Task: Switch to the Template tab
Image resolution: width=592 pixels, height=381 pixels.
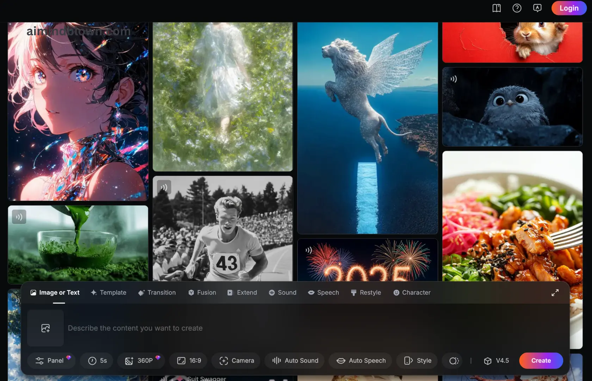Action: click(x=109, y=292)
